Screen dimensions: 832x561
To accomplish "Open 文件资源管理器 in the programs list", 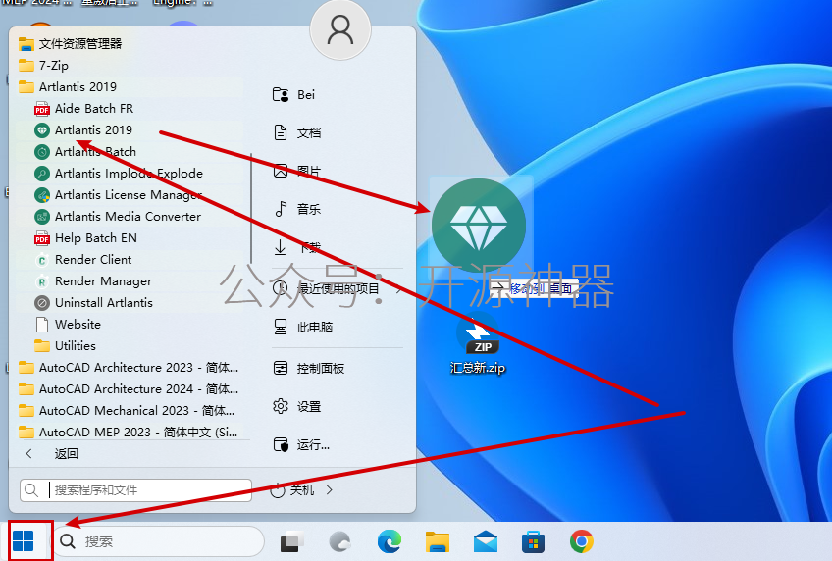I will pos(71,43).
